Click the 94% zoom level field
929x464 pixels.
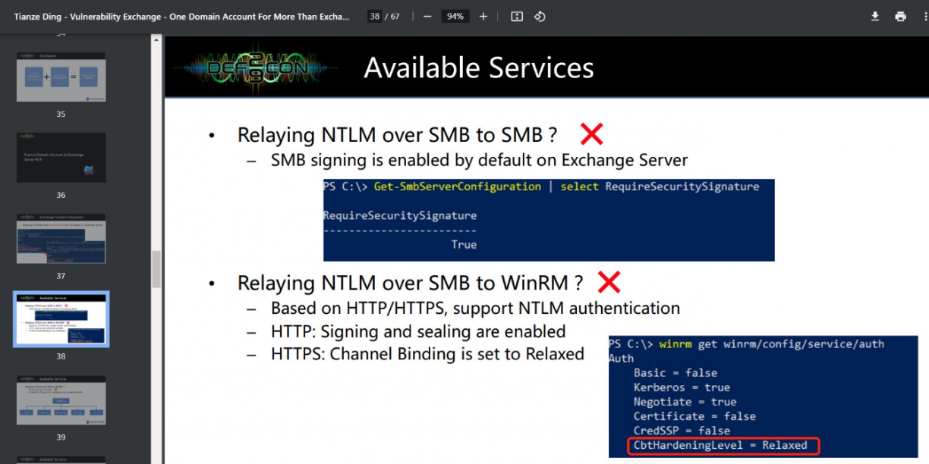pos(455,17)
